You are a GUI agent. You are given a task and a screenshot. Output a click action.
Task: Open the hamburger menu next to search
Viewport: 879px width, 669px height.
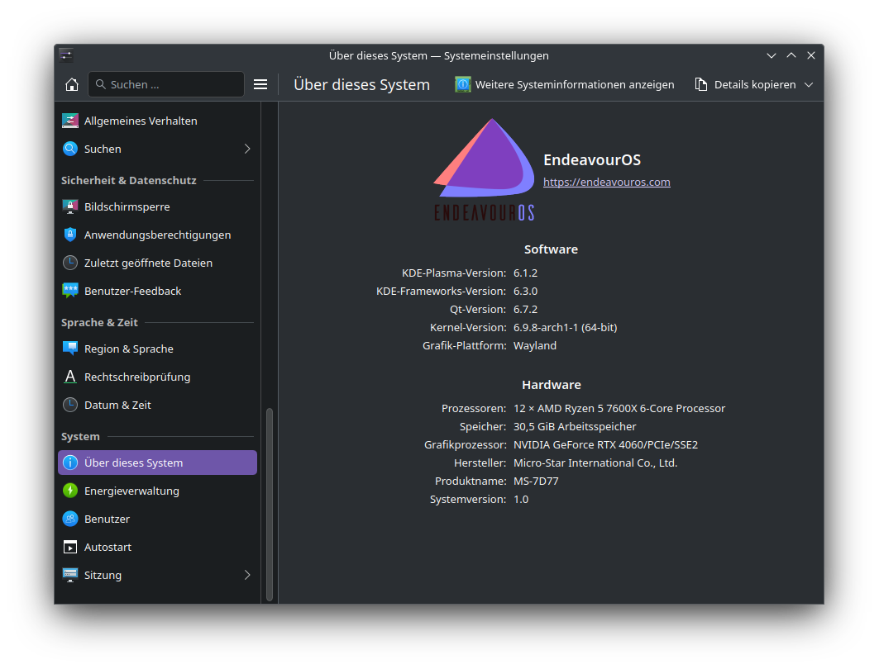pyautogui.click(x=260, y=84)
